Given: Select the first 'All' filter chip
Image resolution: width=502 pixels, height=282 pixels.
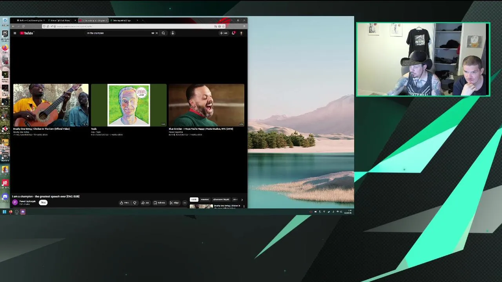Looking at the screenshot, I should (194, 200).
